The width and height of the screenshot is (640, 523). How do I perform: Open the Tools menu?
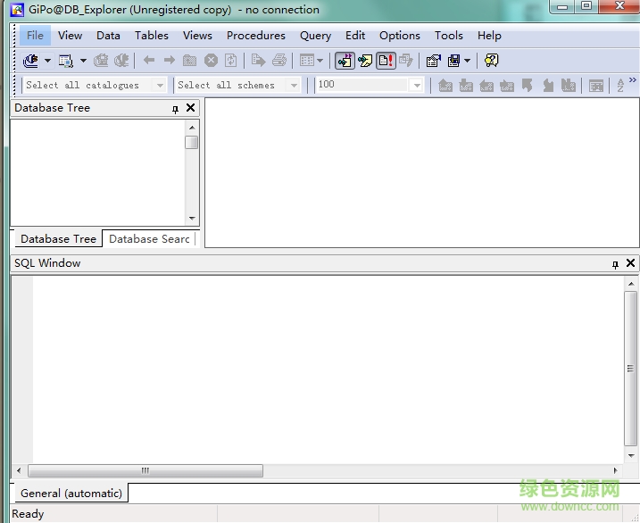[x=449, y=36]
